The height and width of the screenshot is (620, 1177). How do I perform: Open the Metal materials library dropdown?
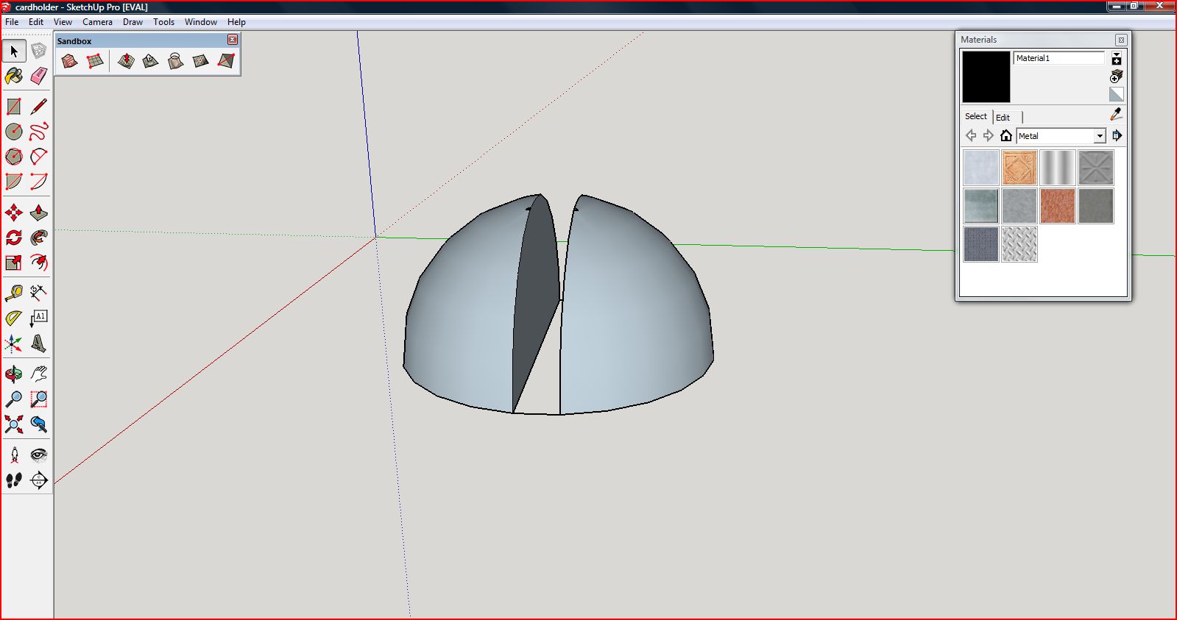click(x=1100, y=136)
